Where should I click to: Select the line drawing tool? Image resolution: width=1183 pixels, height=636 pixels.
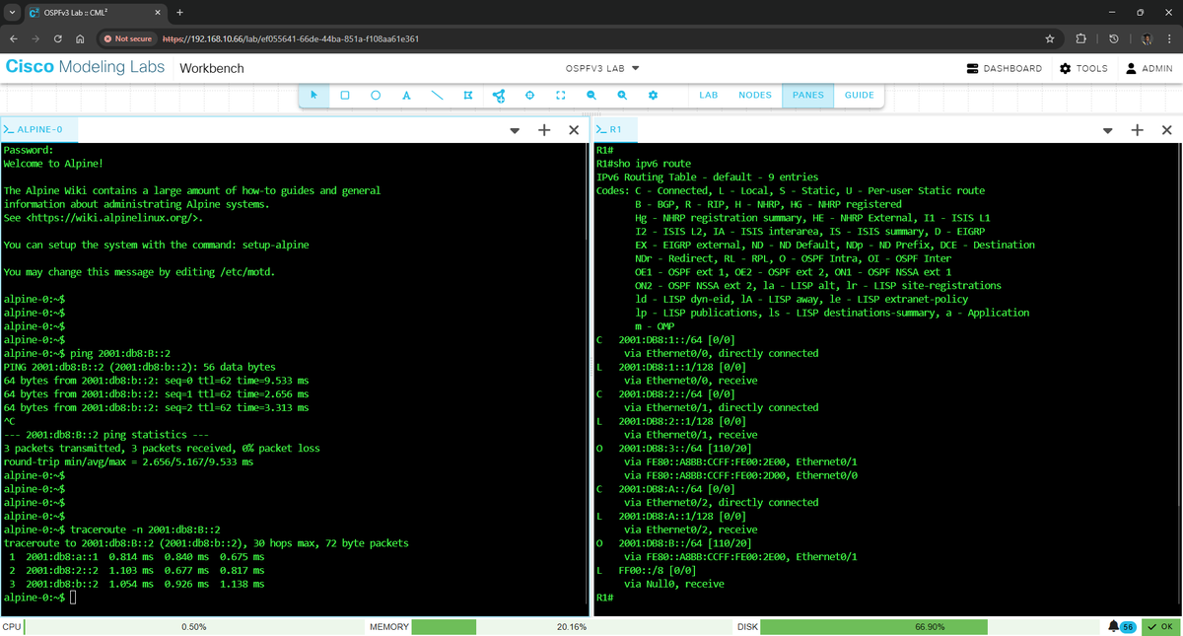pyautogui.click(x=437, y=95)
